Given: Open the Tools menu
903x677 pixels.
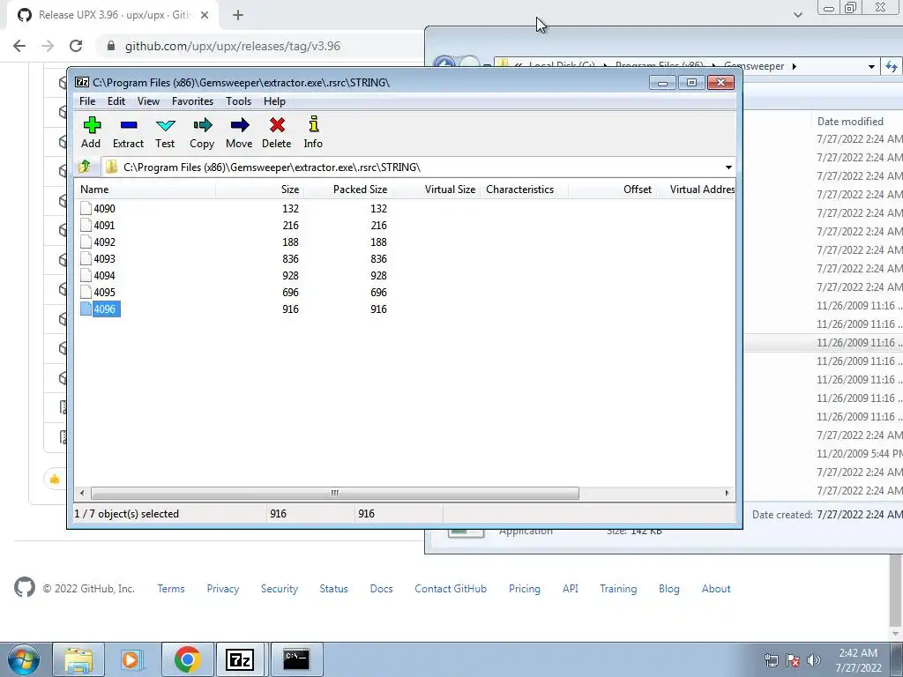Looking at the screenshot, I should (238, 101).
